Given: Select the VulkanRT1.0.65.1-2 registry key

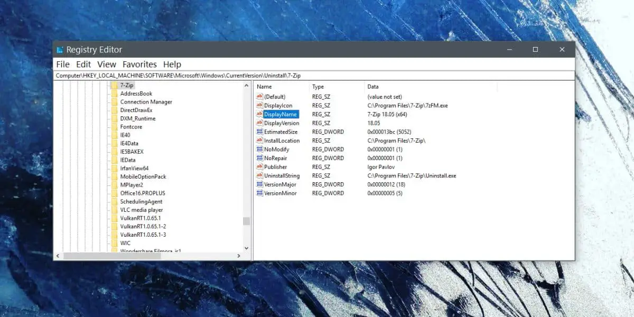Looking at the screenshot, I should point(143,226).
